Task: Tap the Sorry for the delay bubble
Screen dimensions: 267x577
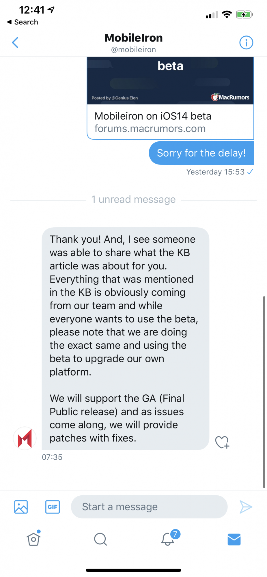Action: (201, 153)
